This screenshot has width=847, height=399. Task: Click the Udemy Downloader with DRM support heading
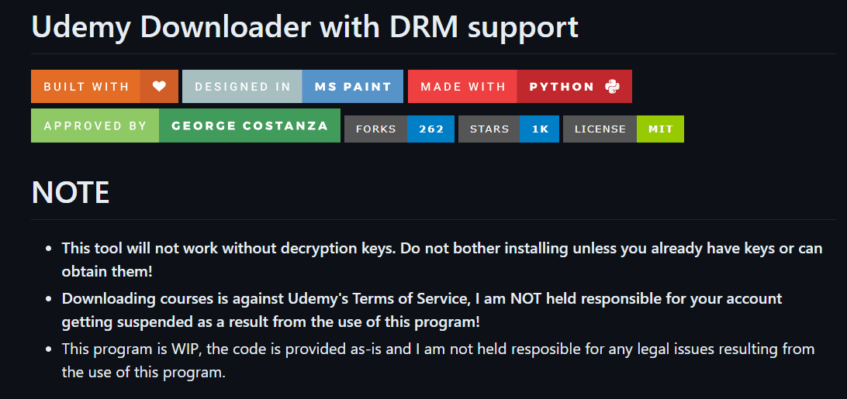click(305, 26)
